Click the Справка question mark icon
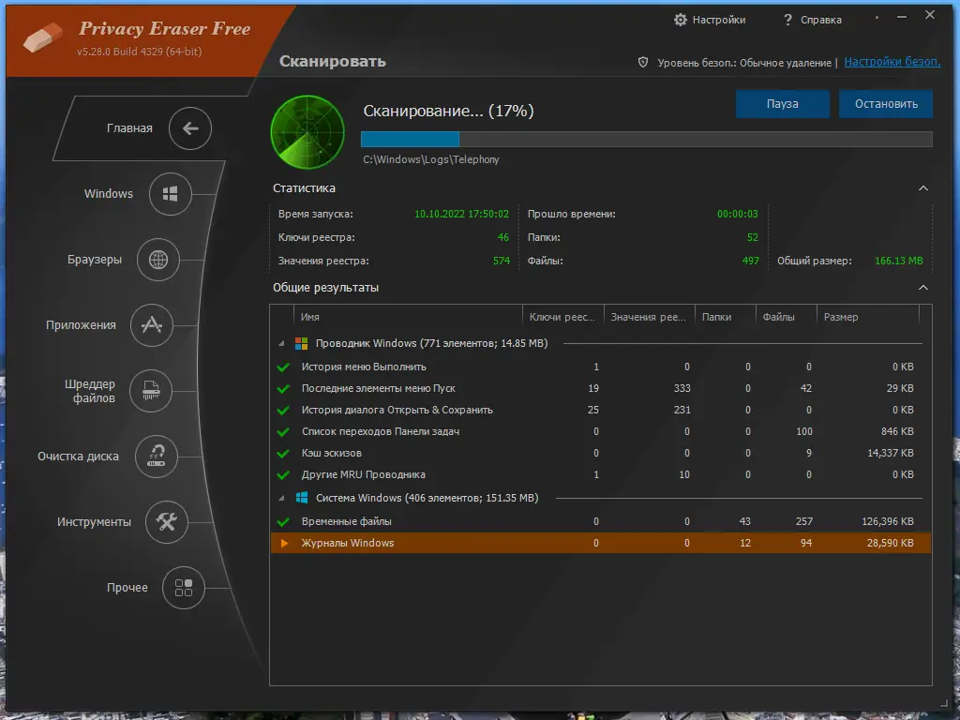Screen dimensions: 960x720 (787, 20)
